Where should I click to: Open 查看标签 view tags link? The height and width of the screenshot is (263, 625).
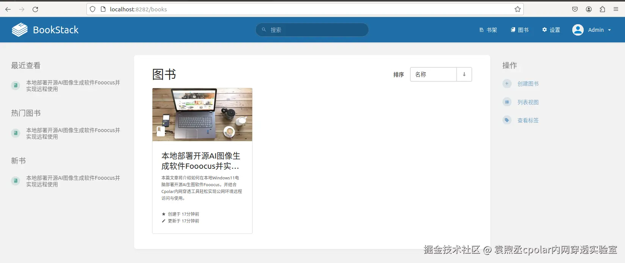[528, 120]
